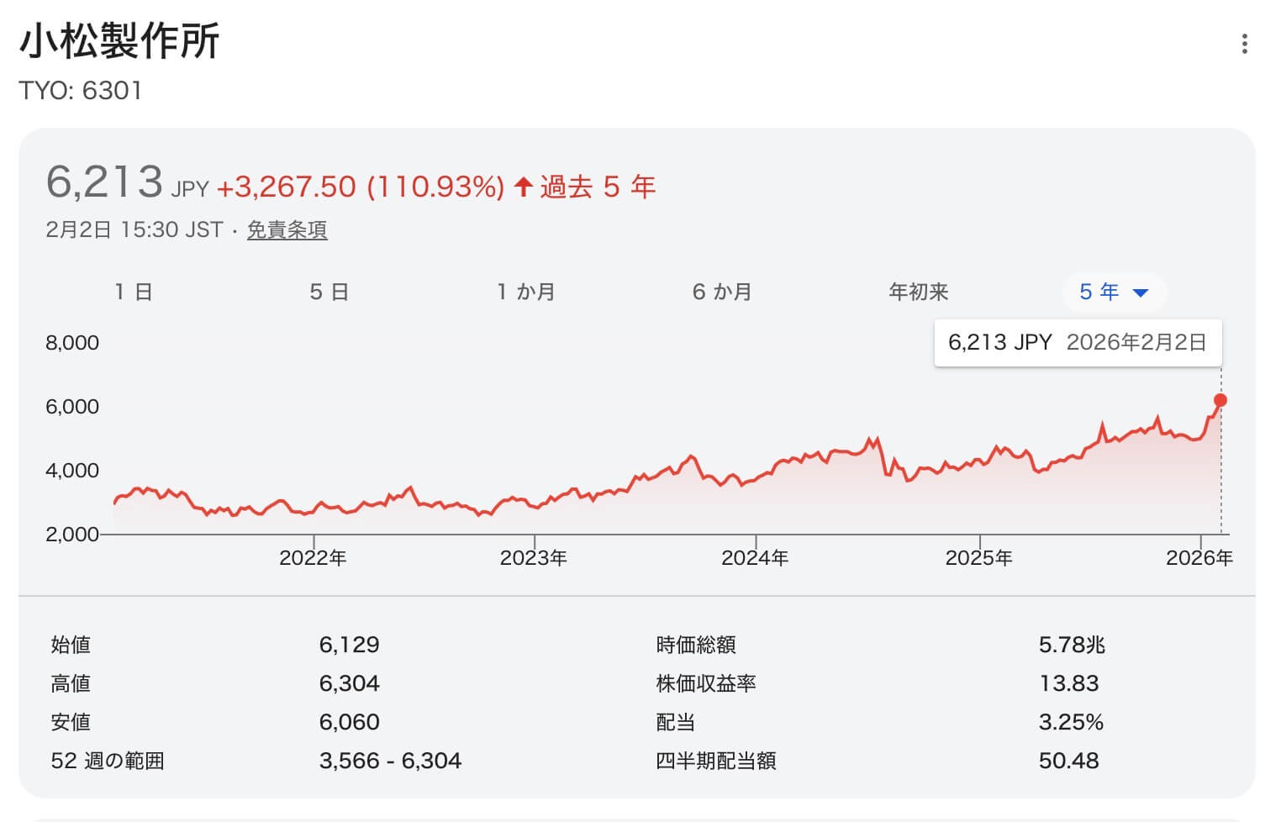The image size is (1281, 822).
Task: Click the 2025年 axis label
Action: tap(978, 557)
